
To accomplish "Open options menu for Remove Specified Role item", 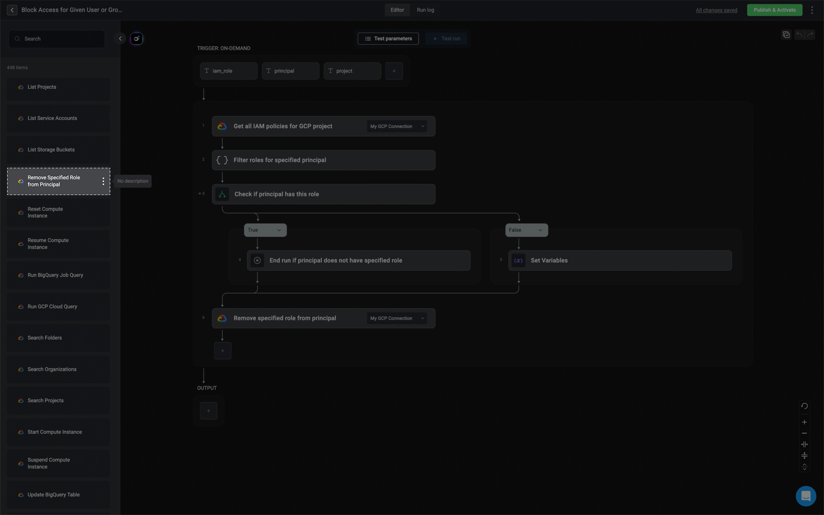I will pyautogui.click(x=103, y=181).
